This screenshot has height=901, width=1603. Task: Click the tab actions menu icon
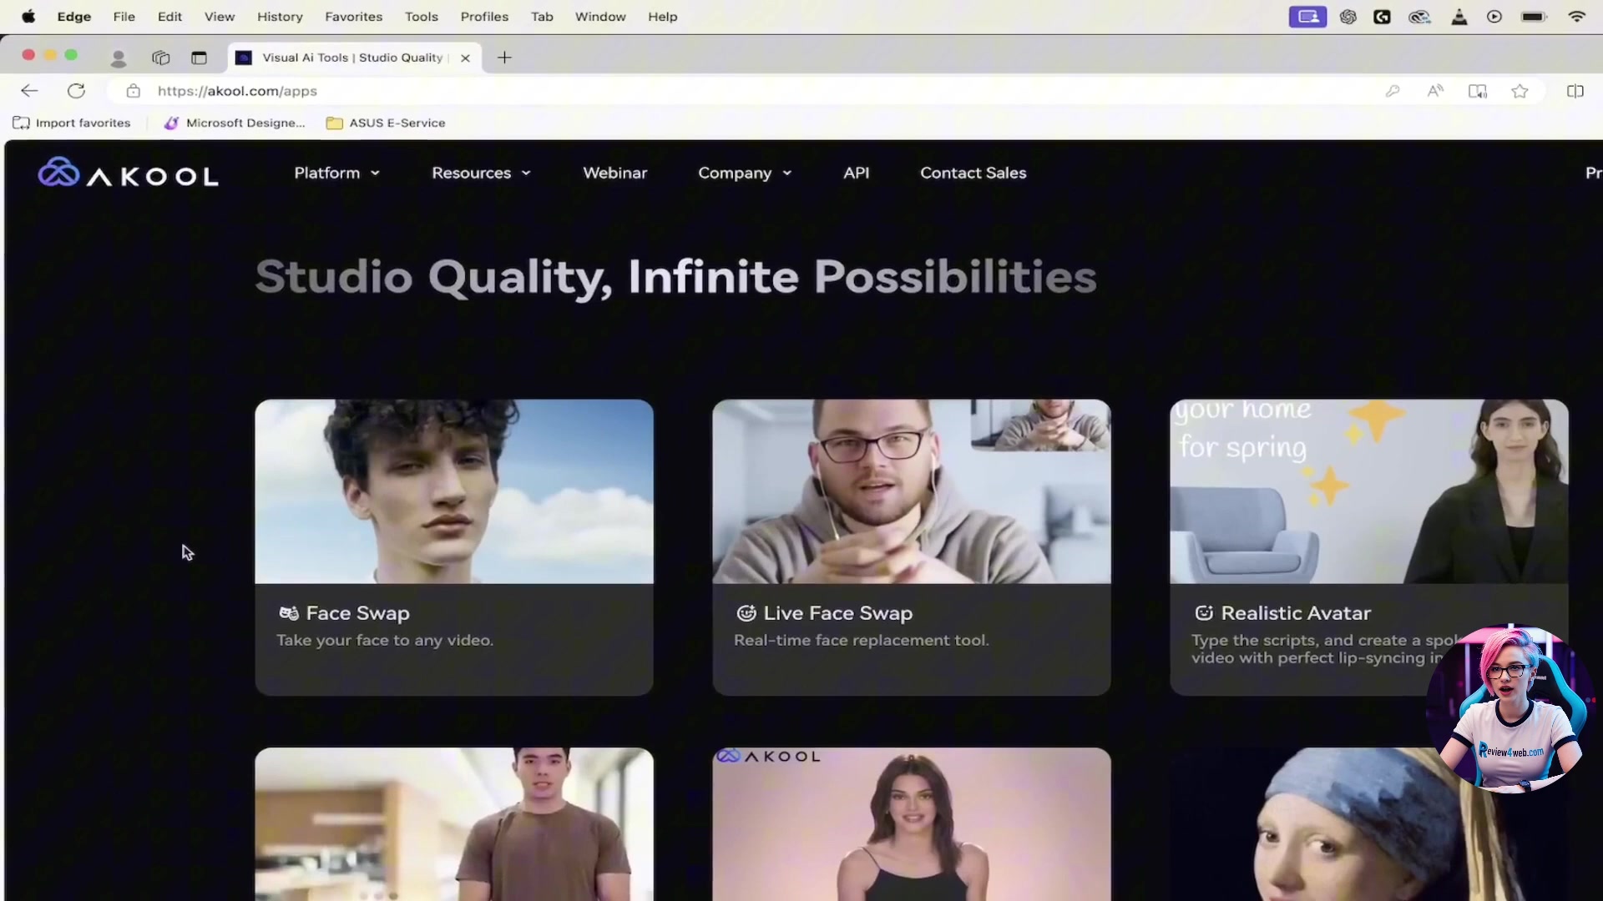click(x=199, y=58)
